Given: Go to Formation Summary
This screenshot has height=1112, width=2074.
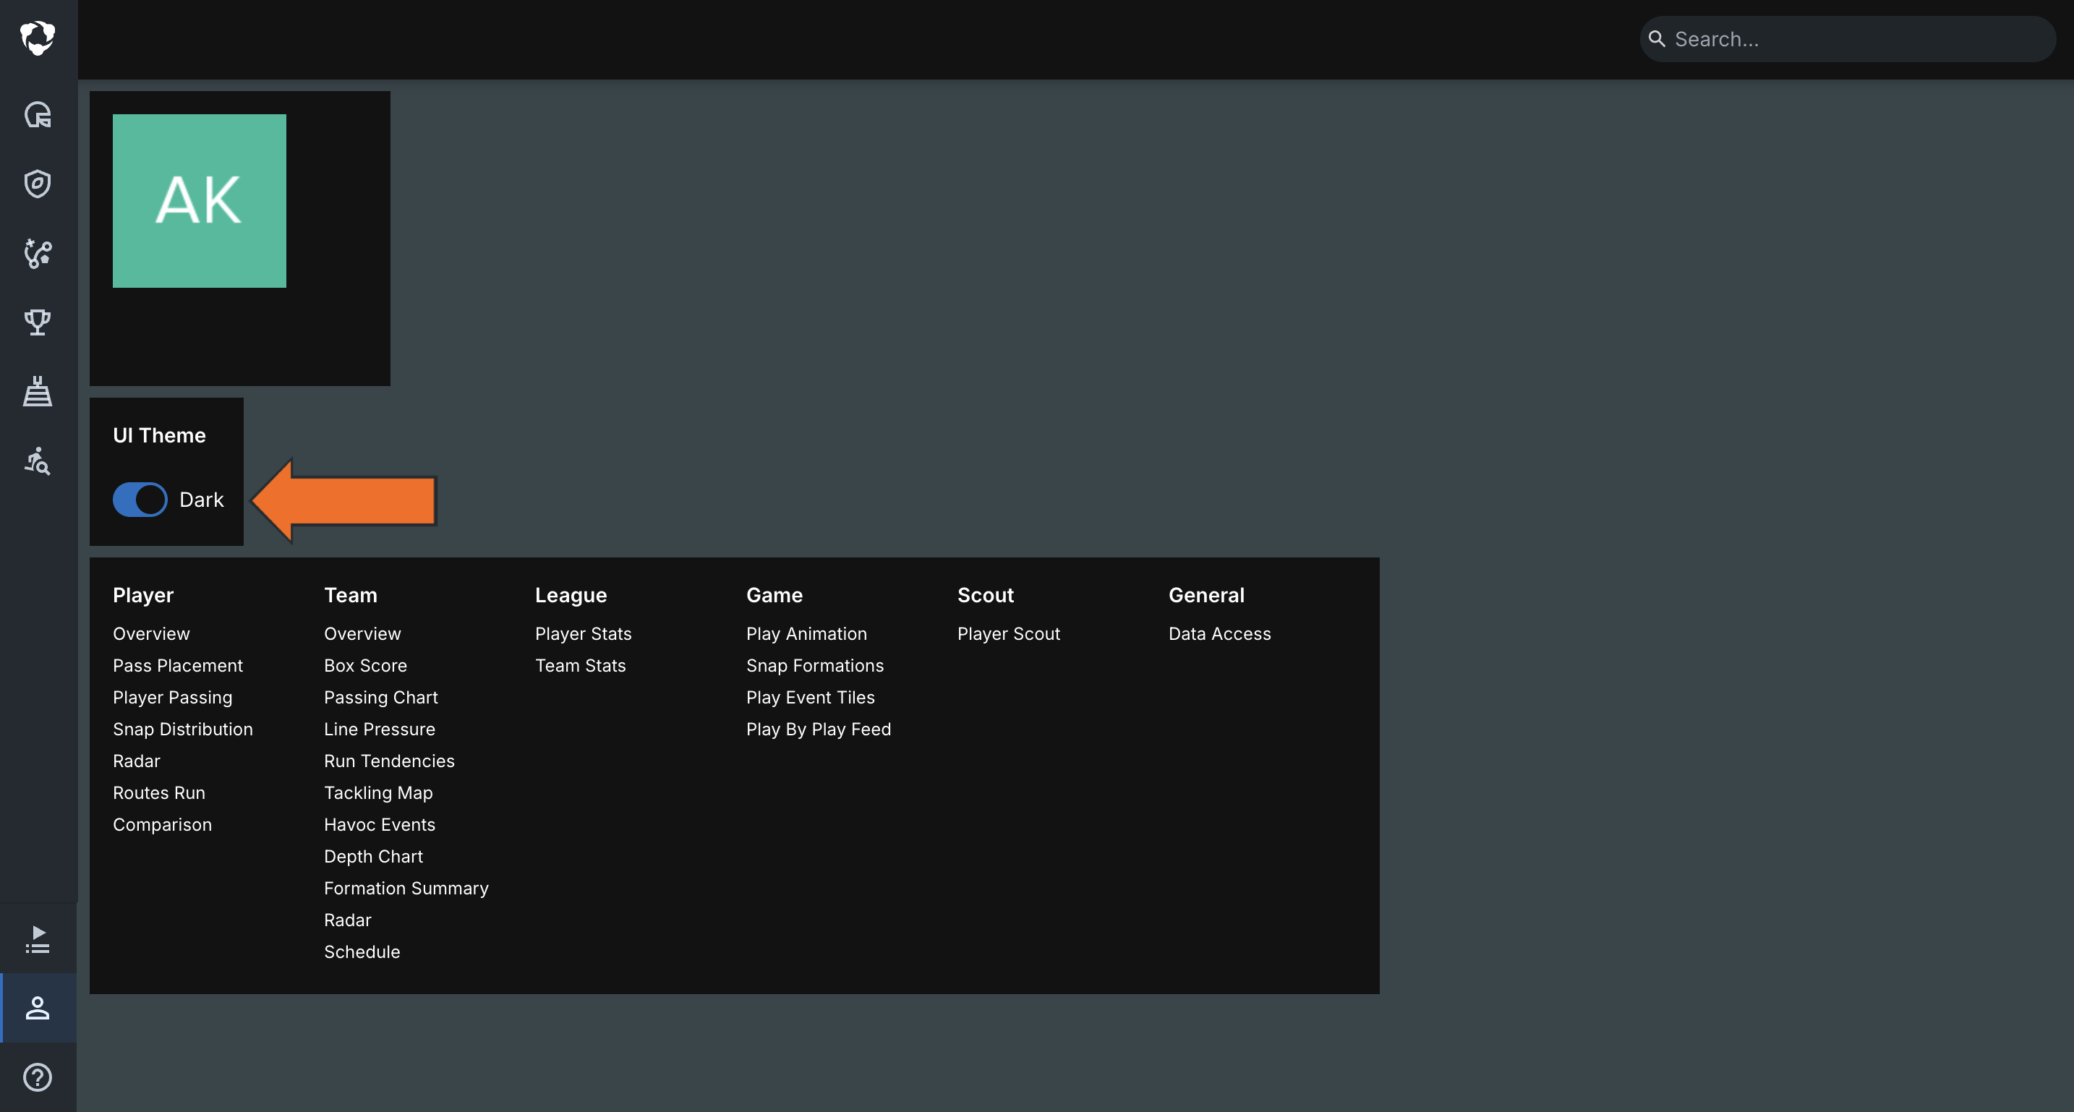Looking at the screenshot, I should (406, 888).
